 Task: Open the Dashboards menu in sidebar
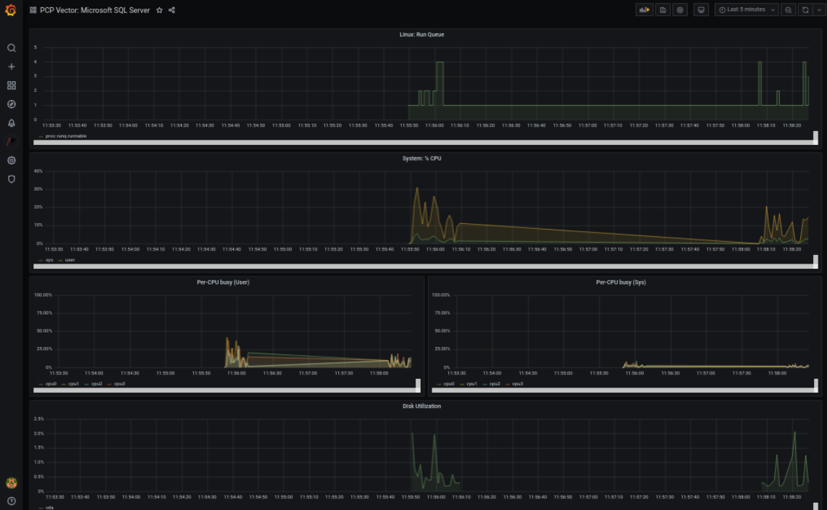pos(11,85)
